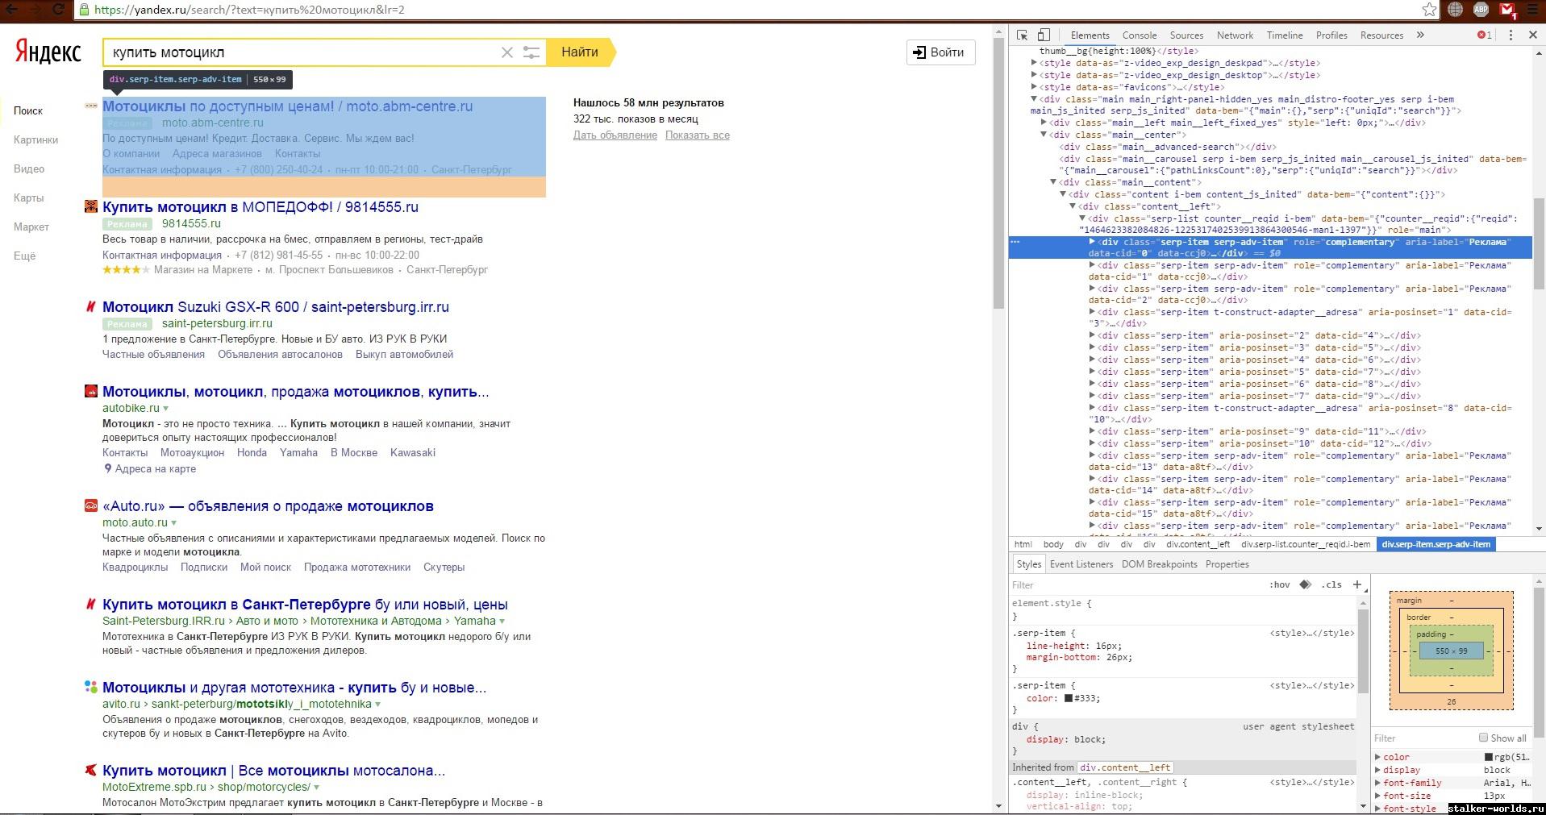
Task: Open advanced search settings sliders icon
Action: point(531,52)
